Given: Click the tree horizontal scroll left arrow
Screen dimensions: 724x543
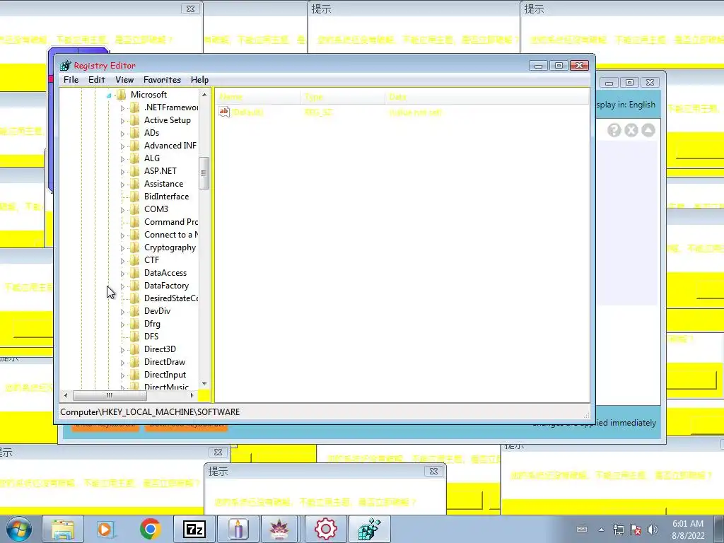Looking at the screenshot, I should click(x=66, y=395).
